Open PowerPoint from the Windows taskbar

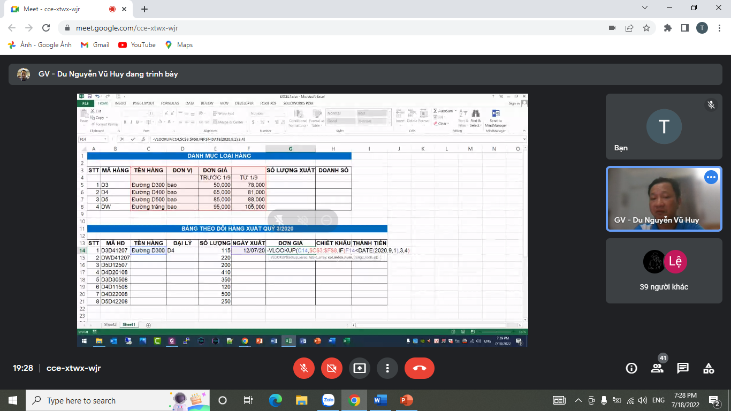tap(407, 400)
